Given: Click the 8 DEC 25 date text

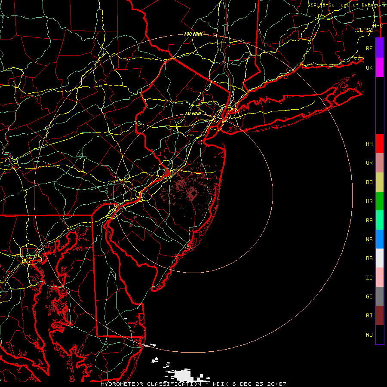Looking at the screenshot, I should [x=248, y=384].
